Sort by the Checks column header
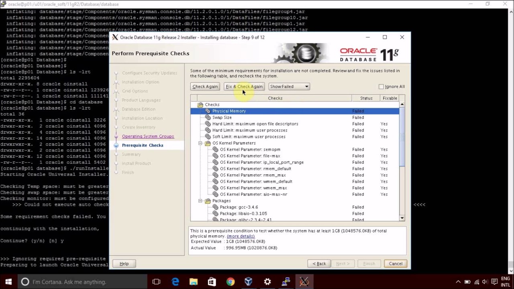This screenshot has width=514, height=289. pos(275,98)
